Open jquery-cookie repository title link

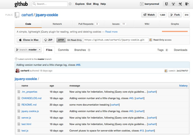point(47,15)
